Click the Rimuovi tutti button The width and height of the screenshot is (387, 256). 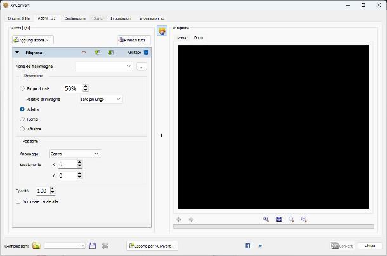(x=134, y=40)
